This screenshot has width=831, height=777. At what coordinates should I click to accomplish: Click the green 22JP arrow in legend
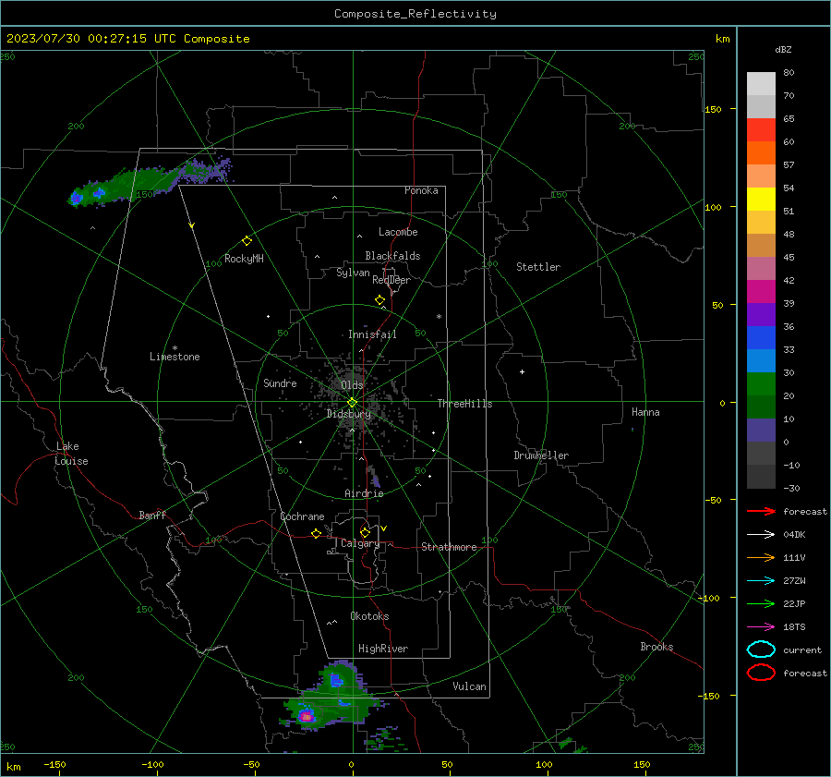(x=761, y=603)
